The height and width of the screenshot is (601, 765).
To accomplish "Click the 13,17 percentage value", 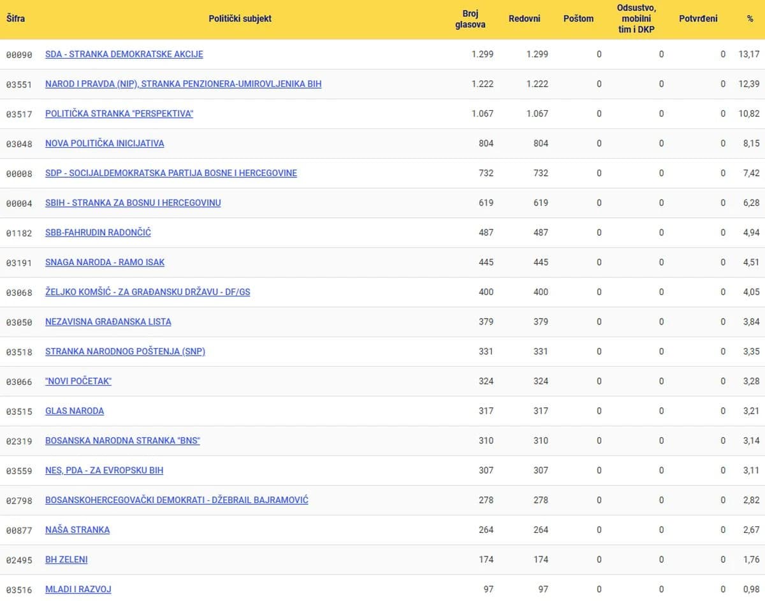I will pyautogui.click(x=749, y=54).
